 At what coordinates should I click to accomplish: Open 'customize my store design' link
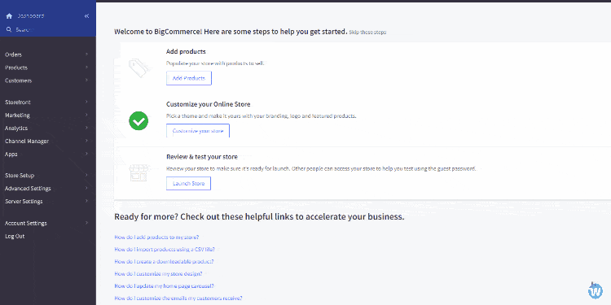point(158,274)
